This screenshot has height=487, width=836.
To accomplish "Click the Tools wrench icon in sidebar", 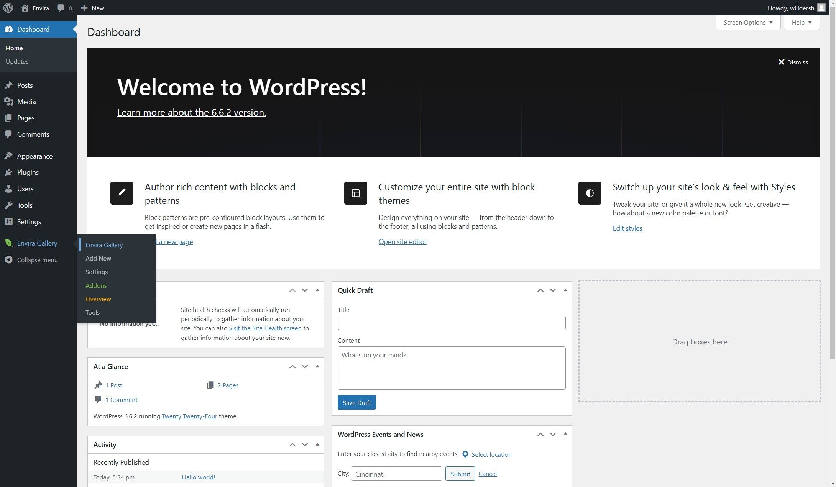I will click(8, 205).
